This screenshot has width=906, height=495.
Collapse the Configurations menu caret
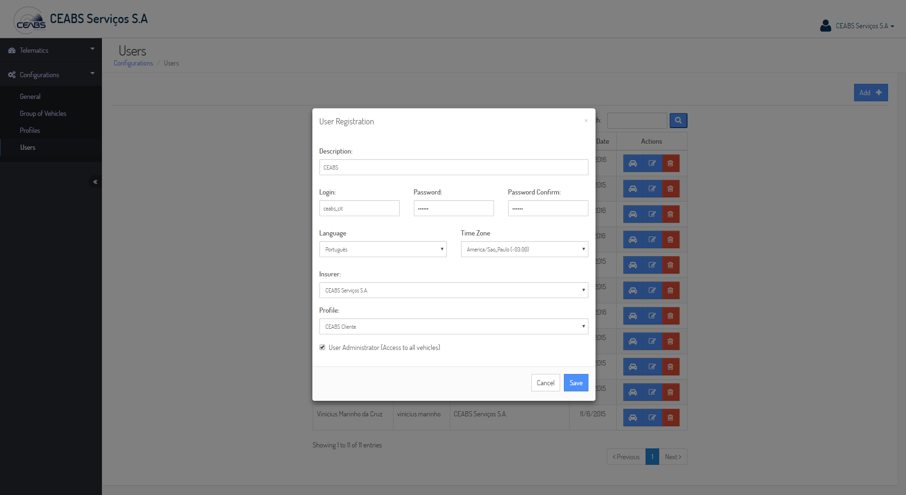(92, 73)
